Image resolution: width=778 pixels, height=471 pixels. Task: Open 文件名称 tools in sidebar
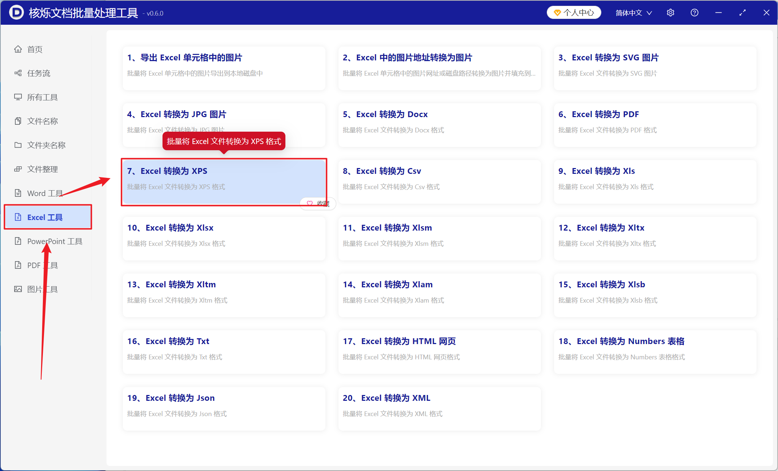[x=48, y=121]
